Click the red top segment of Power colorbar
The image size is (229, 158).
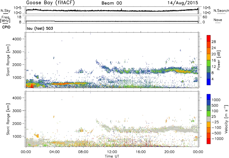click(x=209, y=38)
